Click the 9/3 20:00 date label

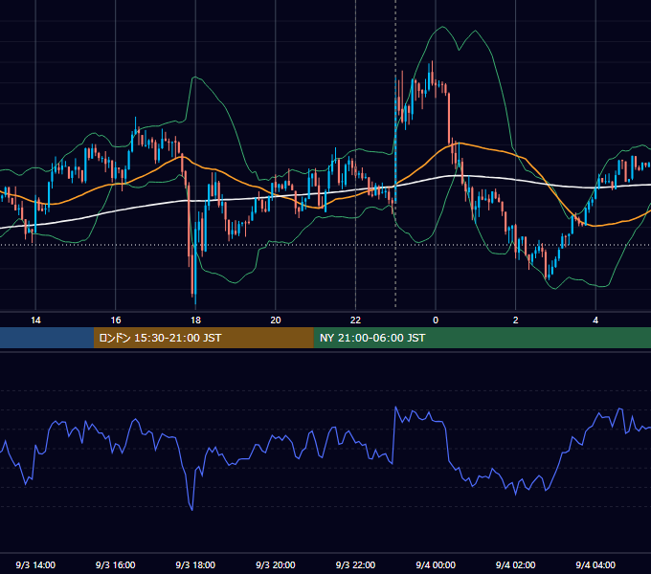(x=276, y=564)
